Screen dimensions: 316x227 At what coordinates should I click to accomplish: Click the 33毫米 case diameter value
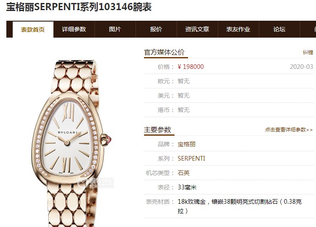point(187,187)
